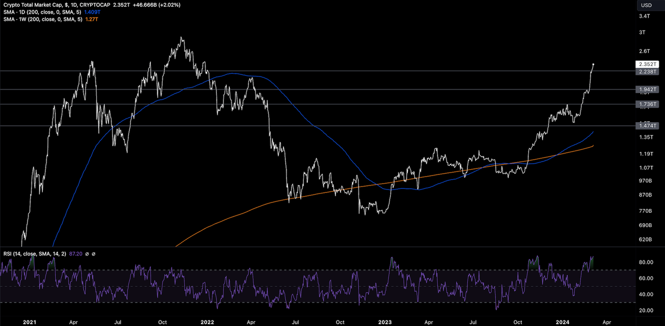Click the white dot at latest price
The height and width of the screenshot is (326, 665).
(593, 64)
